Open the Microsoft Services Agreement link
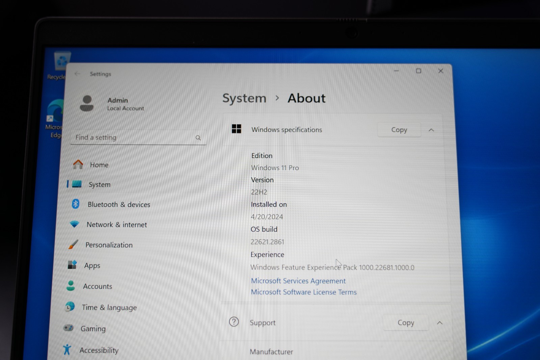The image size is (540, 360). click(298, 281)
